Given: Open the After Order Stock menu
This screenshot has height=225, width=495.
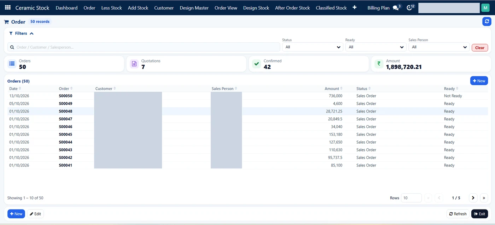Looking at the screenshot, I should coord(292,8).
